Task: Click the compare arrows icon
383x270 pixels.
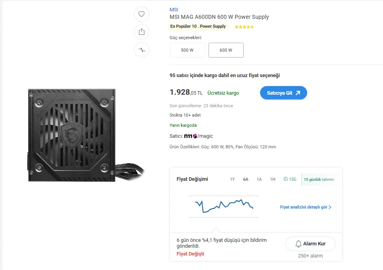Action: point(142,50)
